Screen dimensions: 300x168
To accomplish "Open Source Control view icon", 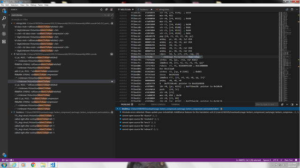I will 4,26.
